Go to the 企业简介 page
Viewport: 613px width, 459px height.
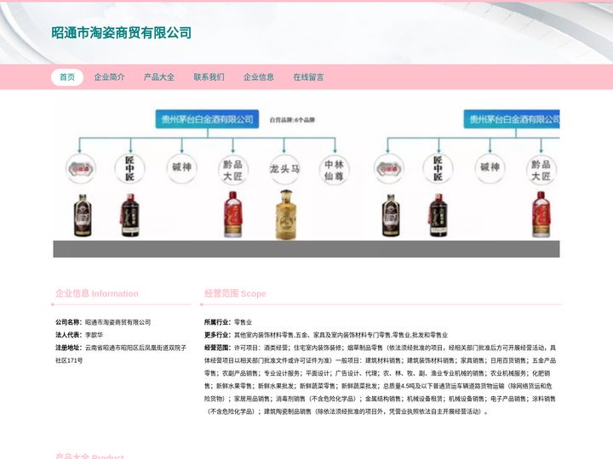tap(110, 77)
